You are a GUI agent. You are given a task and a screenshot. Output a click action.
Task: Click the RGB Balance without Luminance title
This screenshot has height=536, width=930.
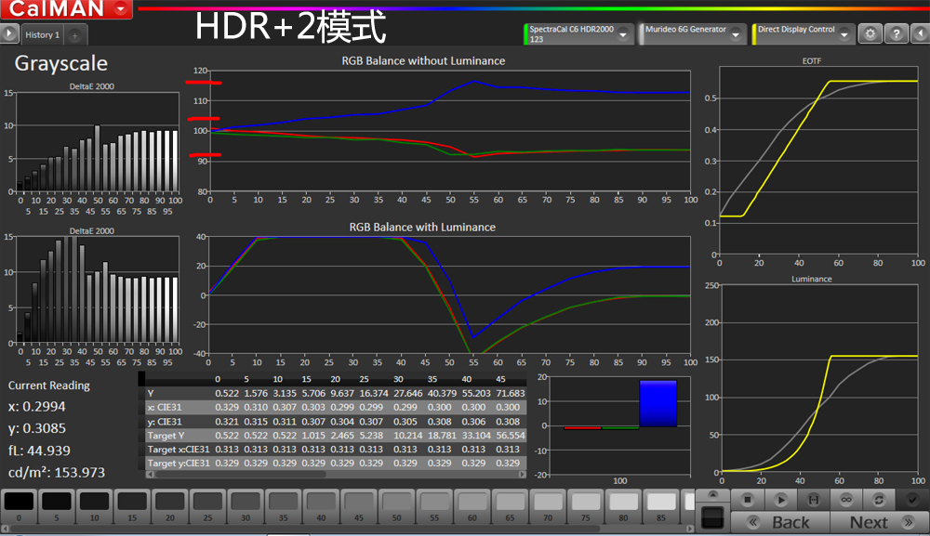pos(423,61)
